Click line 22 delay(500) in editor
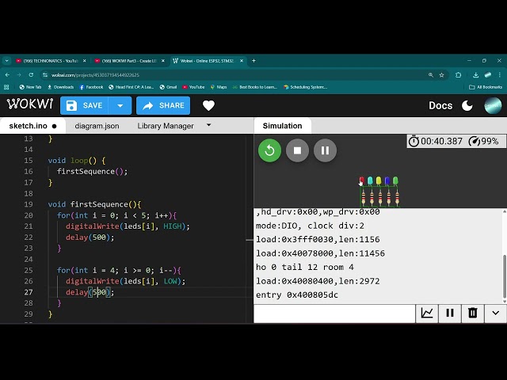 pos(90,237)
